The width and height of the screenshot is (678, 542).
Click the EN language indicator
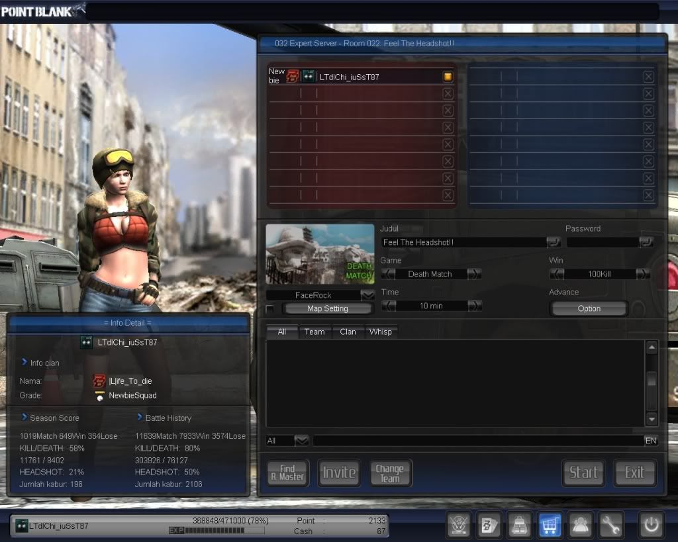651,441
